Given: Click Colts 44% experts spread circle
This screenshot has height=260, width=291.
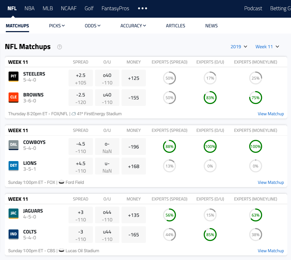Looking at the screenshot, I should (x=169, y=235).
